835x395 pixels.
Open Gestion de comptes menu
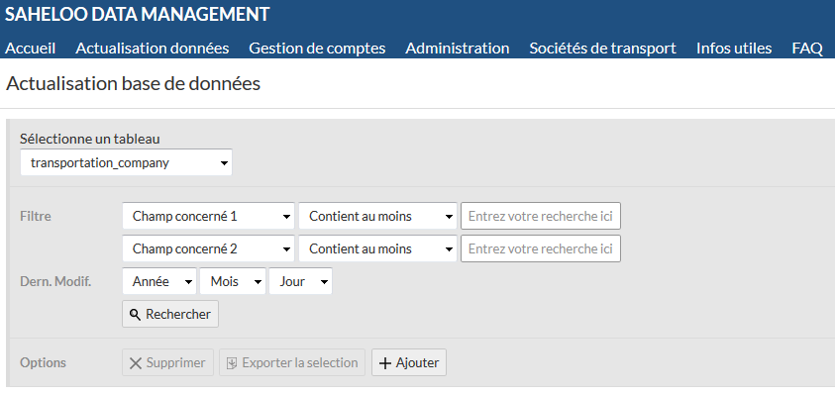click(x=317, y=49)
